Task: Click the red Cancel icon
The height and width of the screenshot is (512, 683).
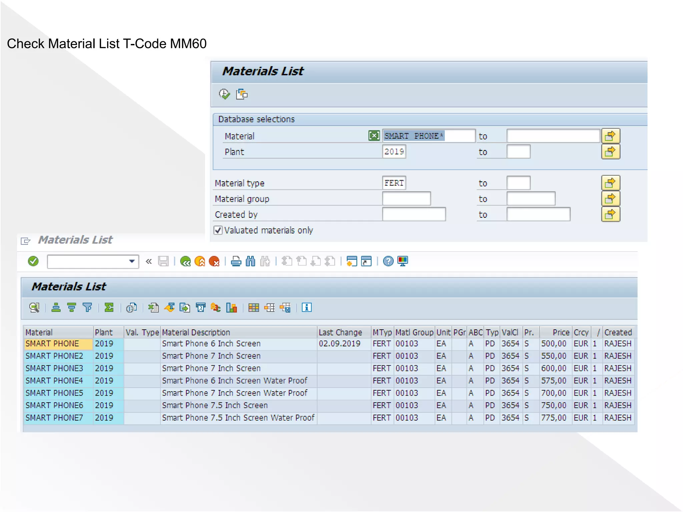Action: point(214,261)
